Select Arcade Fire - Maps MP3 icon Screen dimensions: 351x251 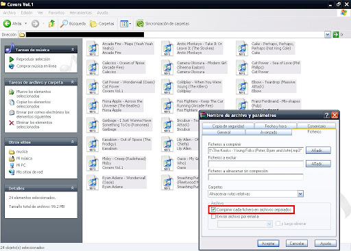[x=93, y=49]
